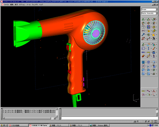Click the scroll-down arrow of the right output pane
This screenshot has height=127, width=159.
coord(157,115)
